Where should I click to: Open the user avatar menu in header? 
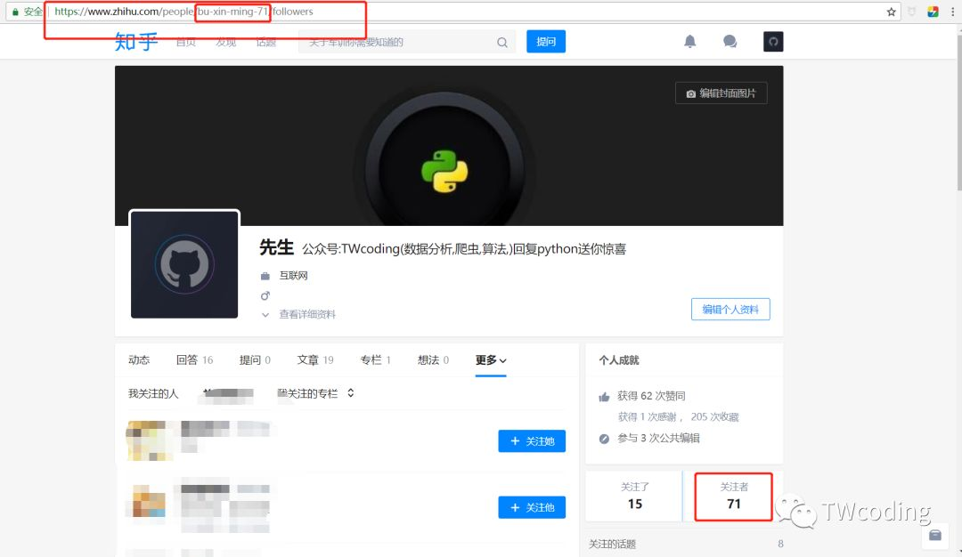tap(773, 42)
